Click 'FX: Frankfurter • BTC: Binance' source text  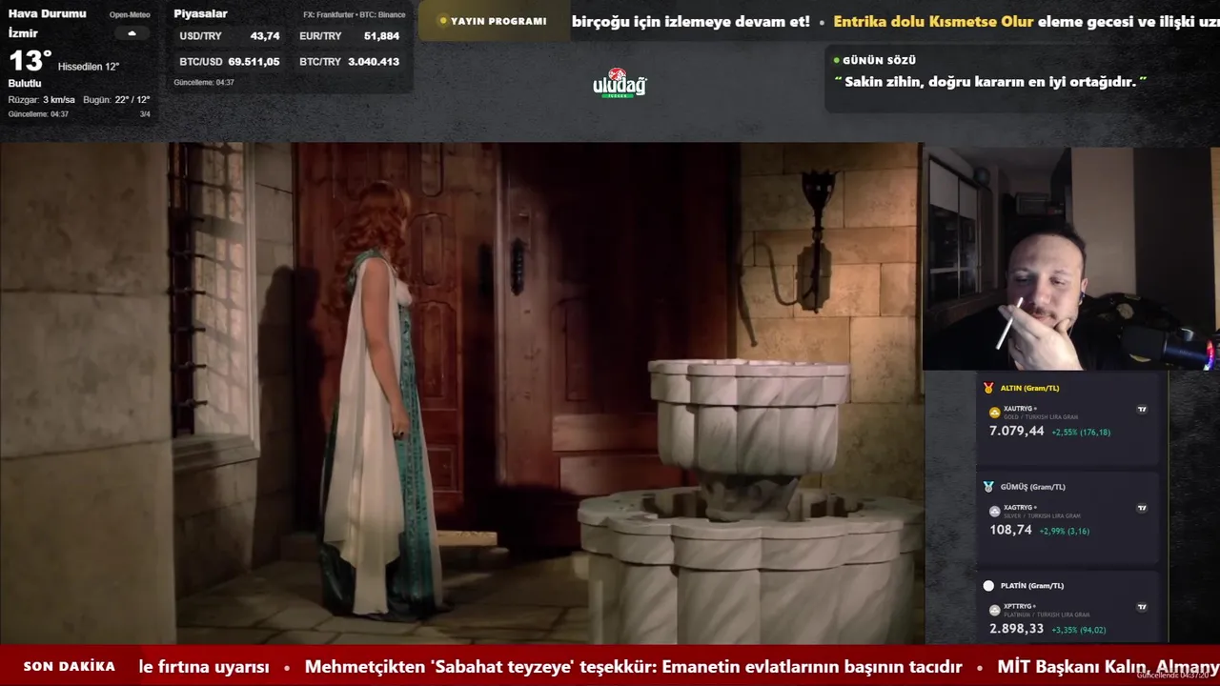(354, 15)
